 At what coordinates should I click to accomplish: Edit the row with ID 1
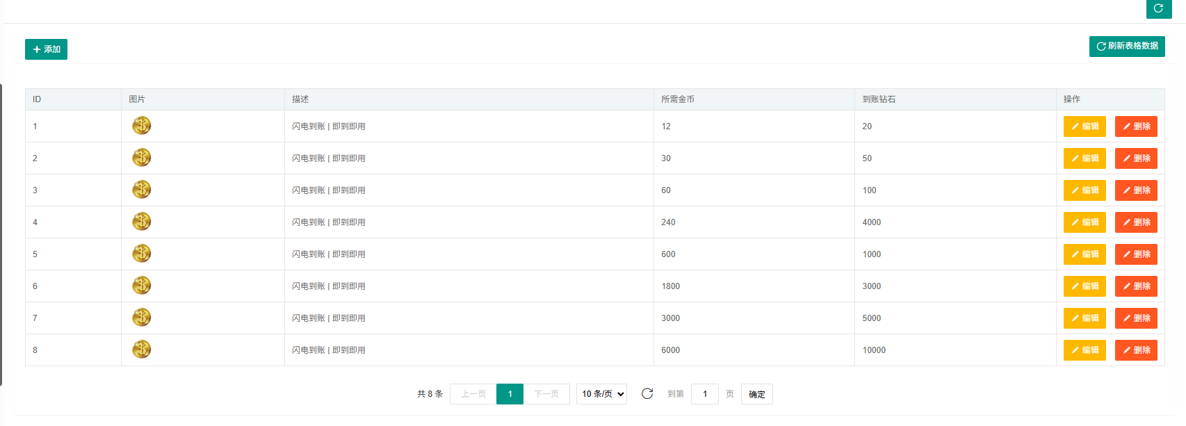tap(1084, 126)
